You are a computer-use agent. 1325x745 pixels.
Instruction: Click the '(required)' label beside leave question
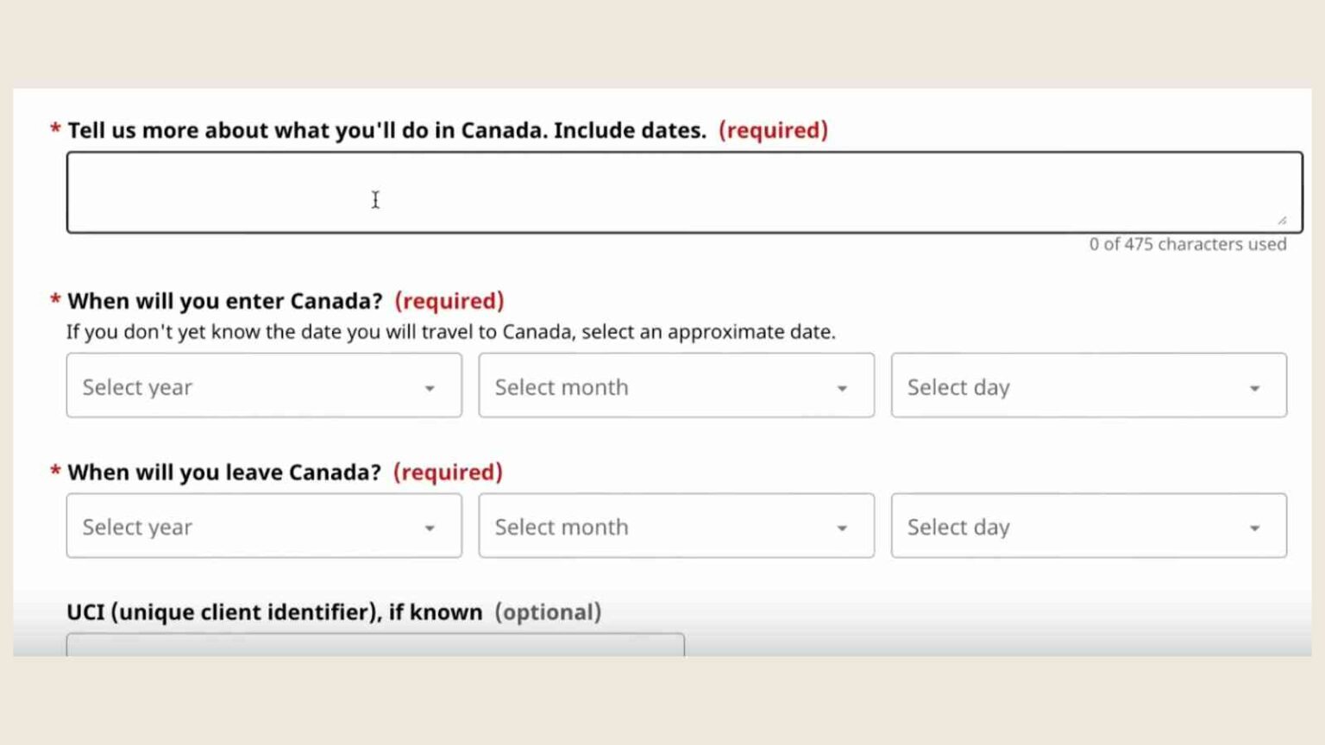pyautogui.click(x=447, y=472)
